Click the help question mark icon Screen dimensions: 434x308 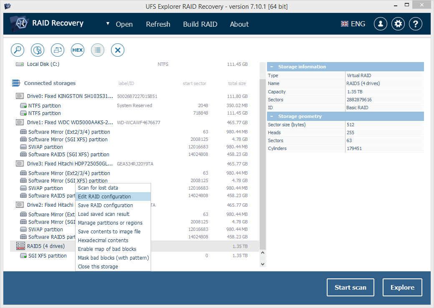(415, 24)
